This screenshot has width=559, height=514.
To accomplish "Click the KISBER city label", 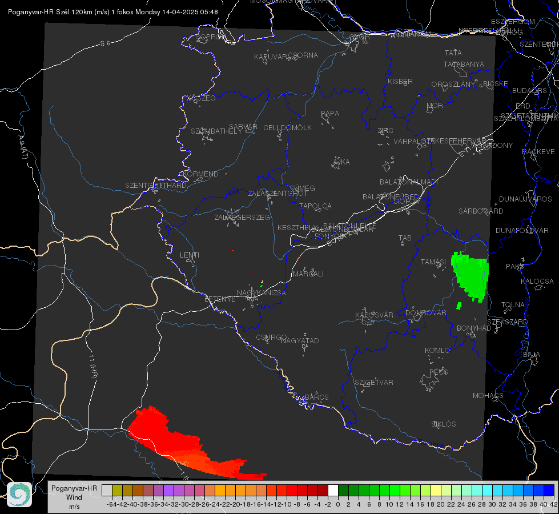I will 400,81.
